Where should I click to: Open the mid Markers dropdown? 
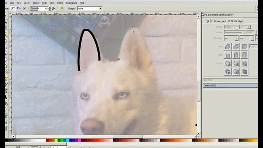click(247, 38)
